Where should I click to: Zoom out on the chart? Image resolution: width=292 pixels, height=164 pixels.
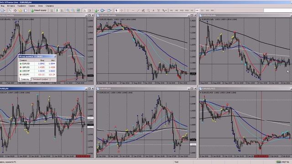73,10
